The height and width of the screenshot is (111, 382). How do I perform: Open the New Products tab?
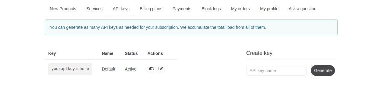[x=63, y=9]
